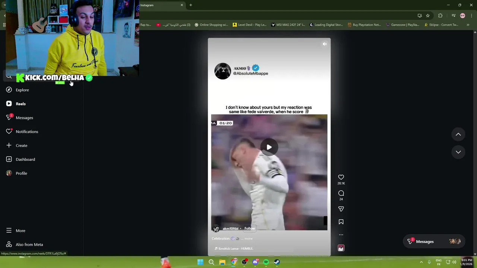Open the Level Devil bookmark
Image resolution: width=477 pixels, height=268 pixels.
click(250, 25)
